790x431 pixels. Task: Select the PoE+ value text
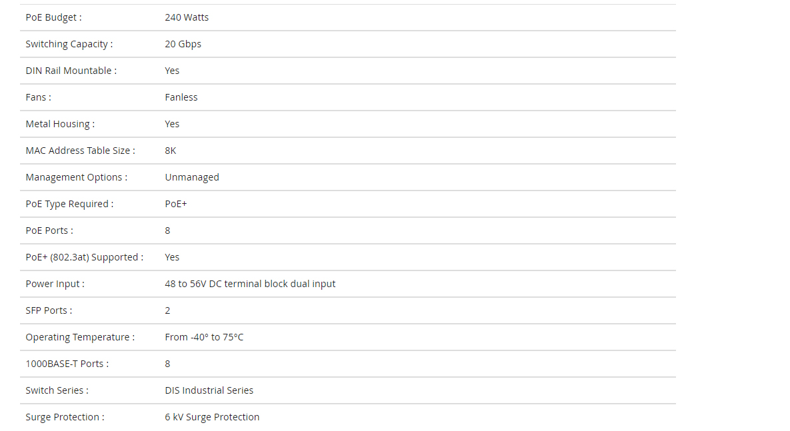[176, 204]
